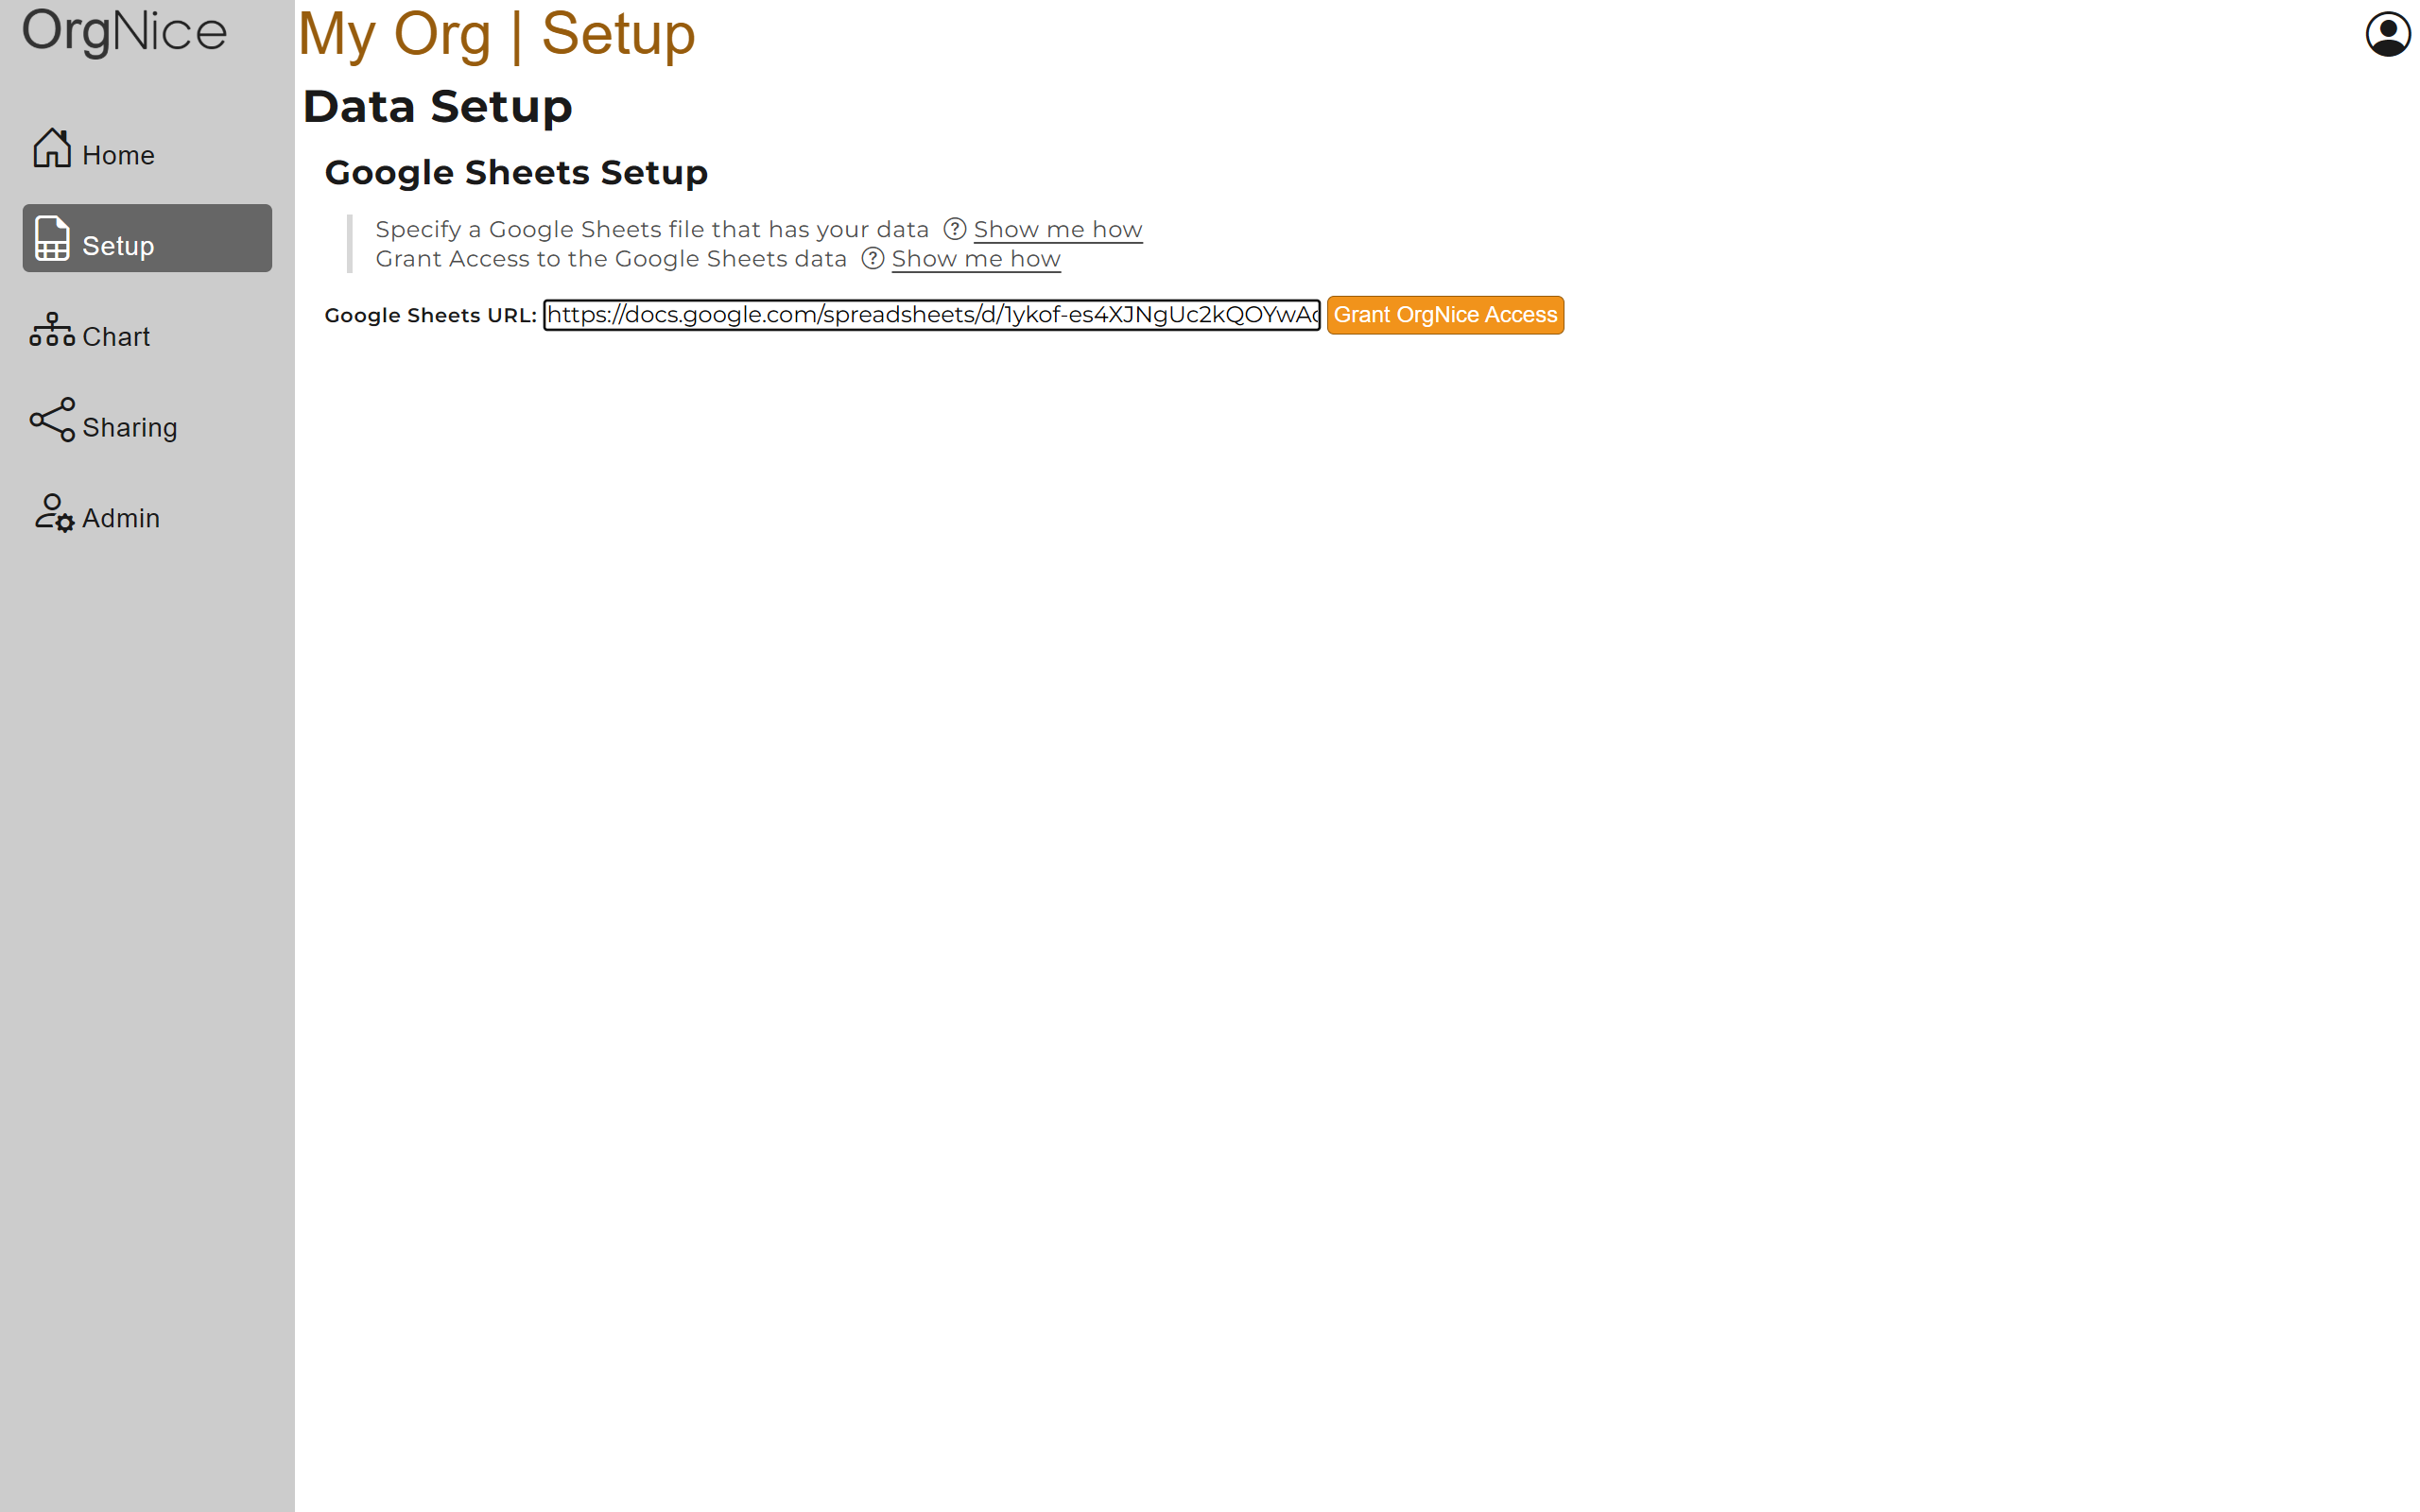Click the Sharing sidebar icon
The image size is (2420, 1512).
(52, 423)
